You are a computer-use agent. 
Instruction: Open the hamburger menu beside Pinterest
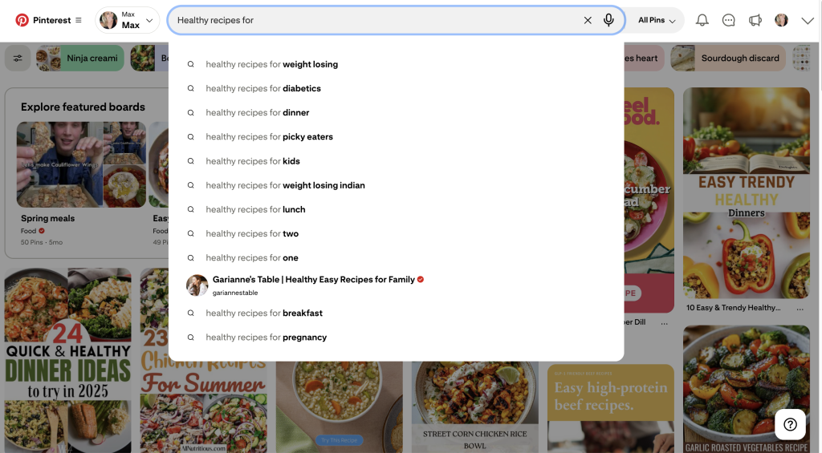[79, 20]
